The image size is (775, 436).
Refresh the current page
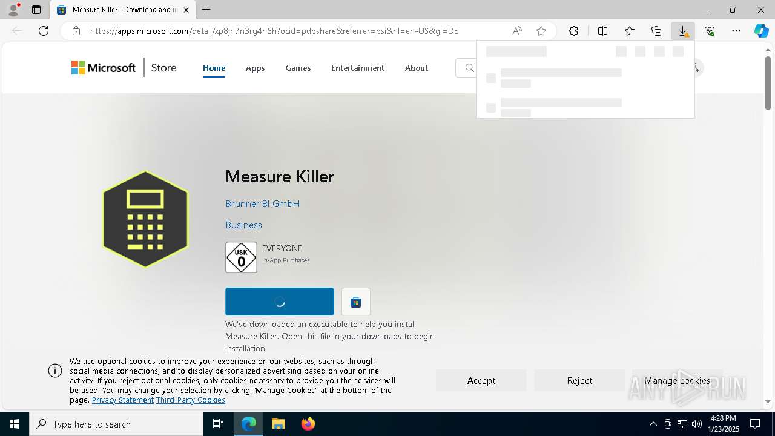[44, 31]
